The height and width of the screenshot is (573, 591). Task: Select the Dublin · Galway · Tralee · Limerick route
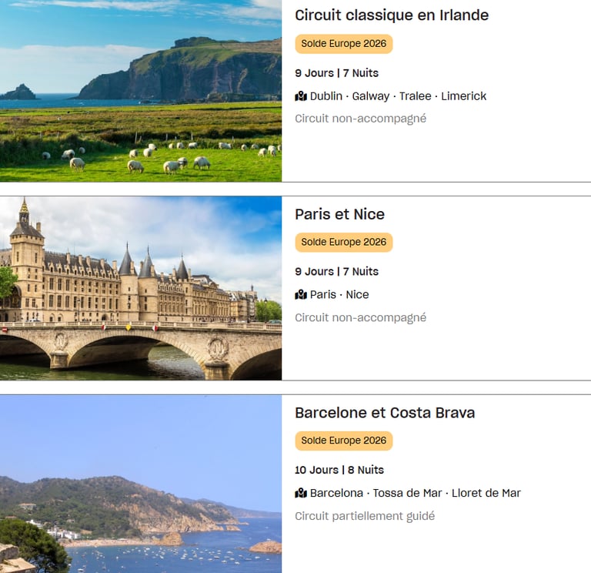tap(398, 96)
